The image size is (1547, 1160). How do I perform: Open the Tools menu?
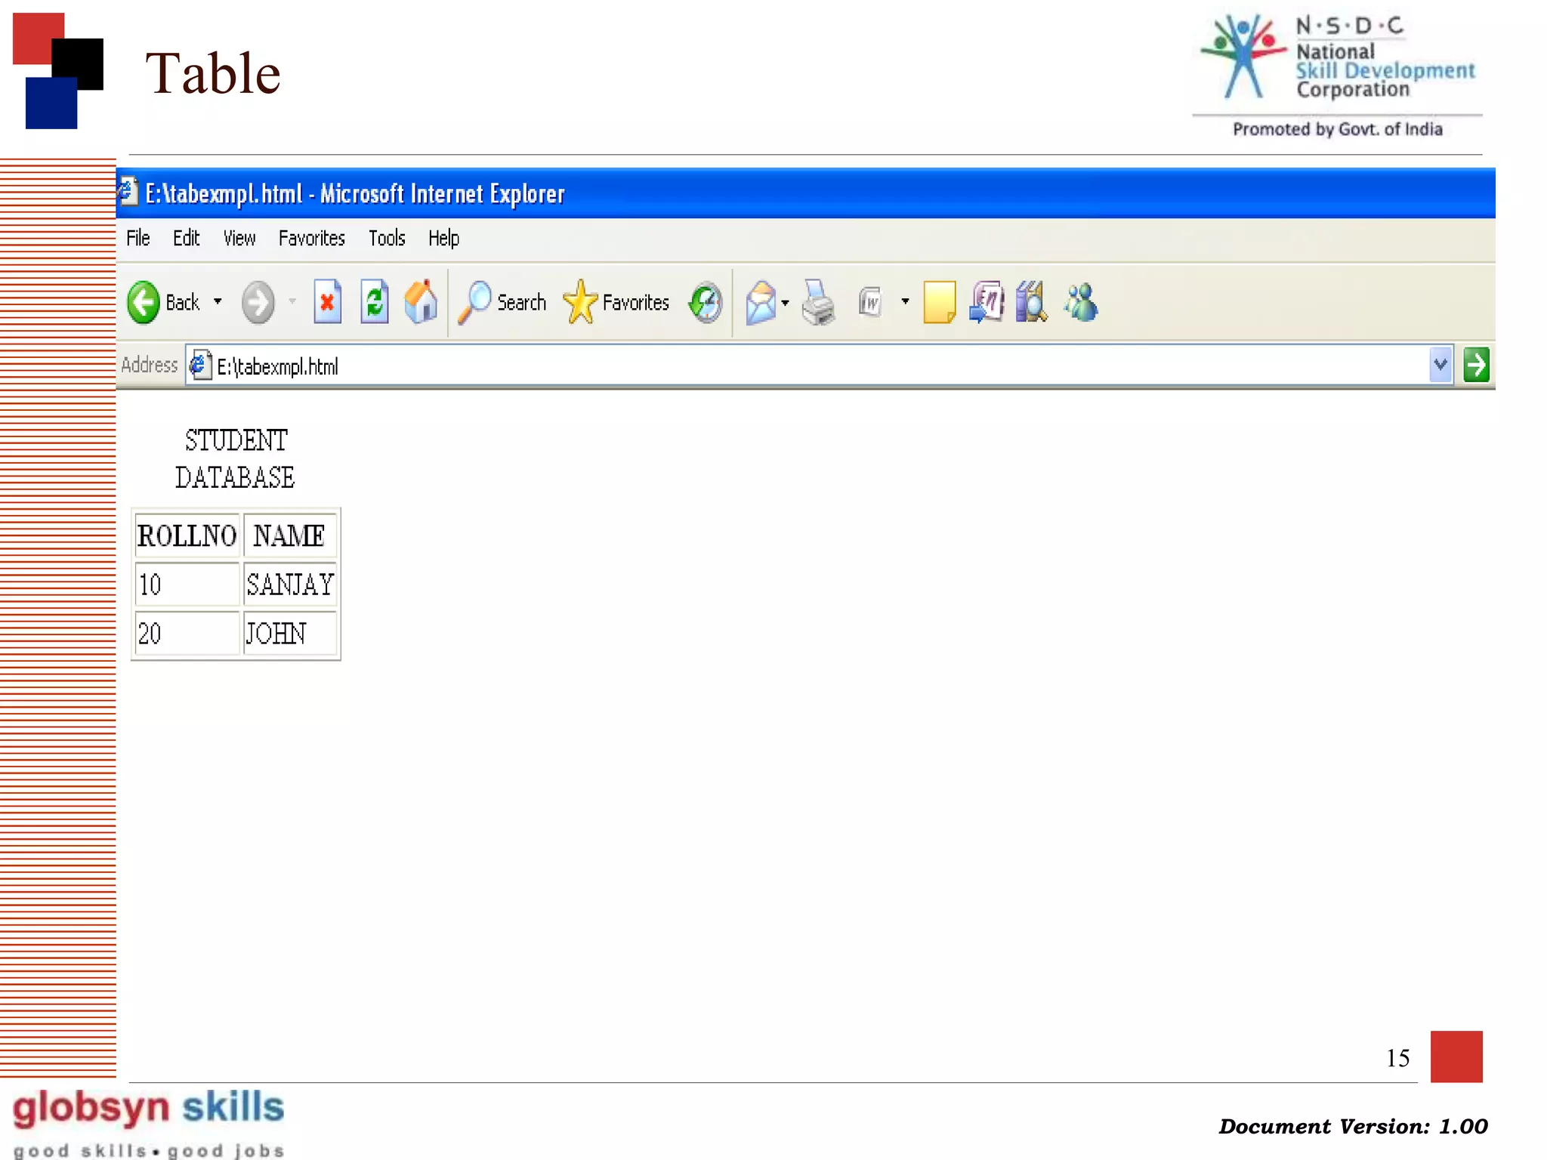coord(387,239)
